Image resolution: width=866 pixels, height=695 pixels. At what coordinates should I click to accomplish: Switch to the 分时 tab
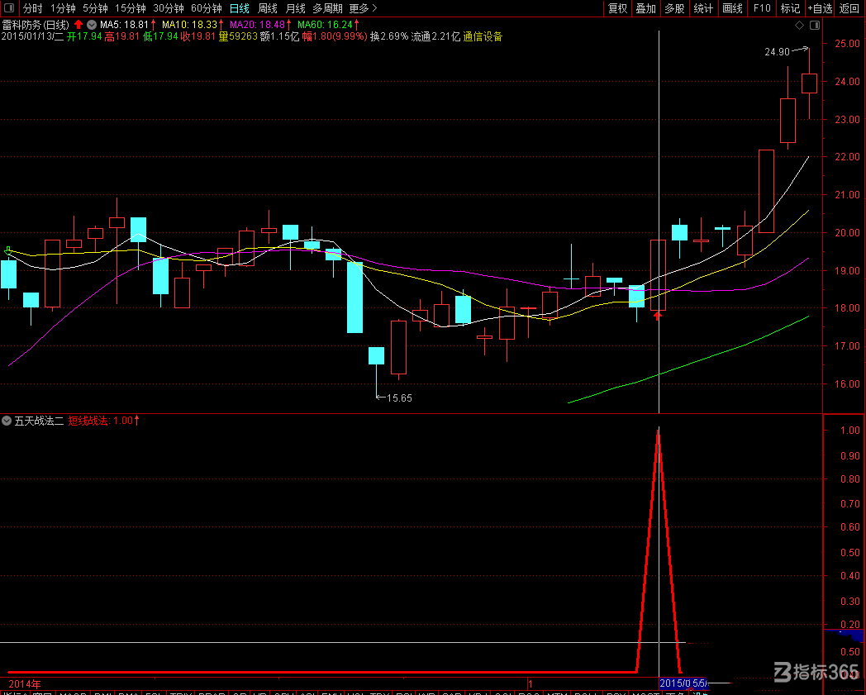33,8
